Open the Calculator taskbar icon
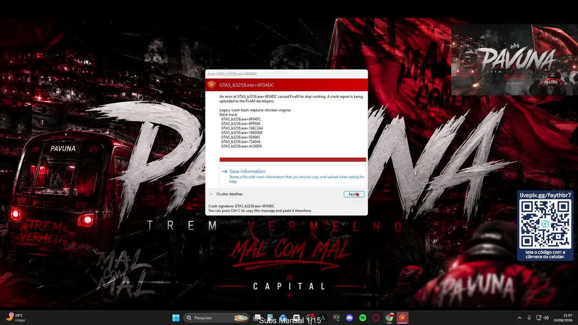Viewport: 578px width, 325px height. coord(270,318)
